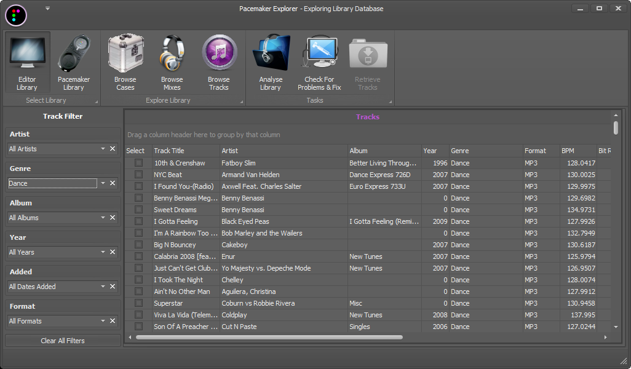Sort by Format column header
The width and height of the screenshot is (631, 369).
pos(541,151)
